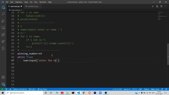This screenshot has width=169, height=95.
Task: Open the Manage gear icon
Action: (3, 84)
